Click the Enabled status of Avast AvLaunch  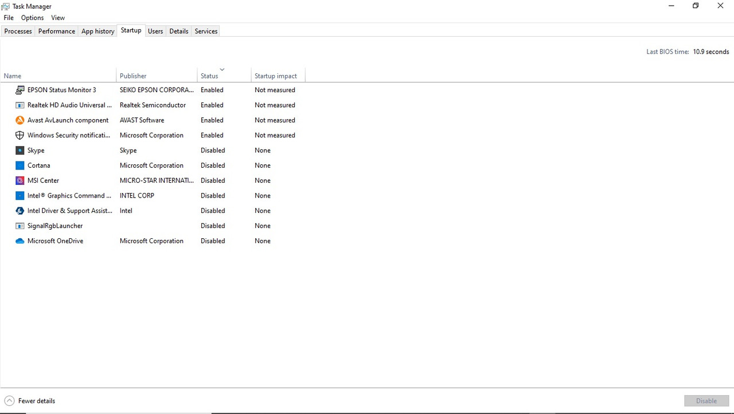pos(212,120)
